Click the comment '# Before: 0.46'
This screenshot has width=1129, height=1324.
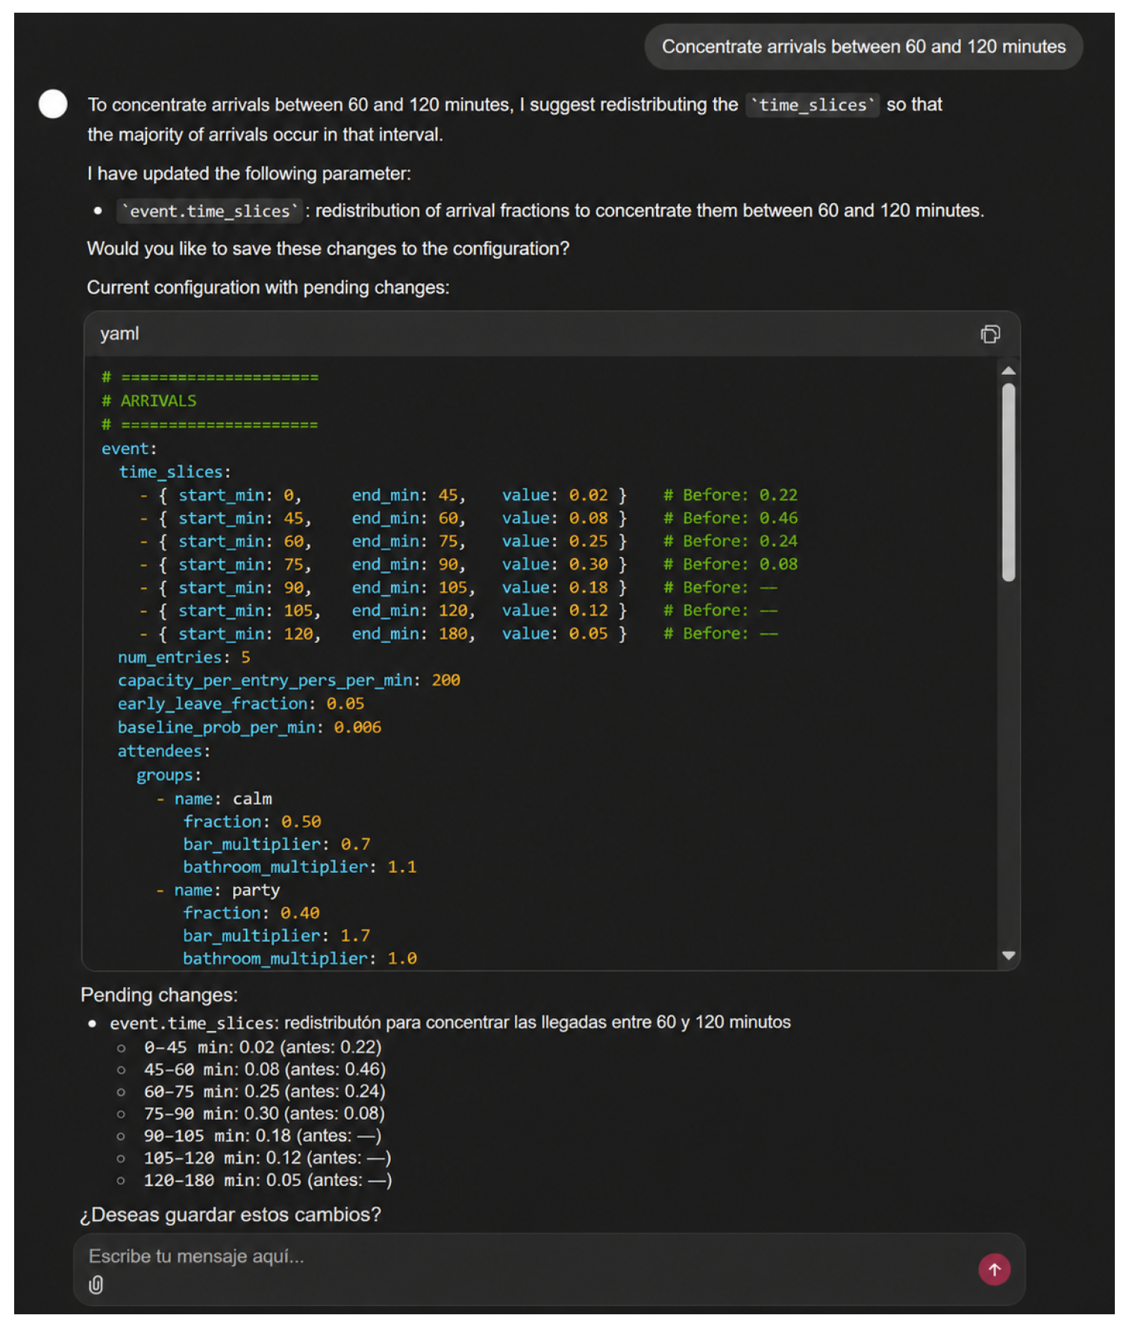(731, 518)
